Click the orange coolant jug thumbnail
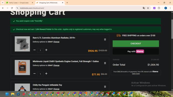The height and width of the screenshot is (97, 173). coord(22,68)
